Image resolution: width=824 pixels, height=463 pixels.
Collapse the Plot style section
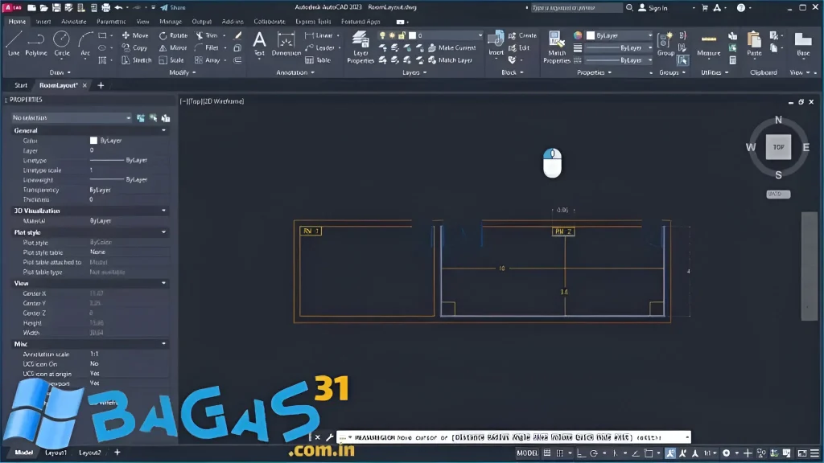163,232
